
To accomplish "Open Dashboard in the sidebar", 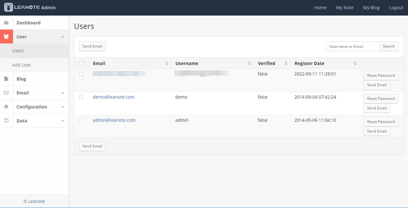I will click(x=34, y=23).
